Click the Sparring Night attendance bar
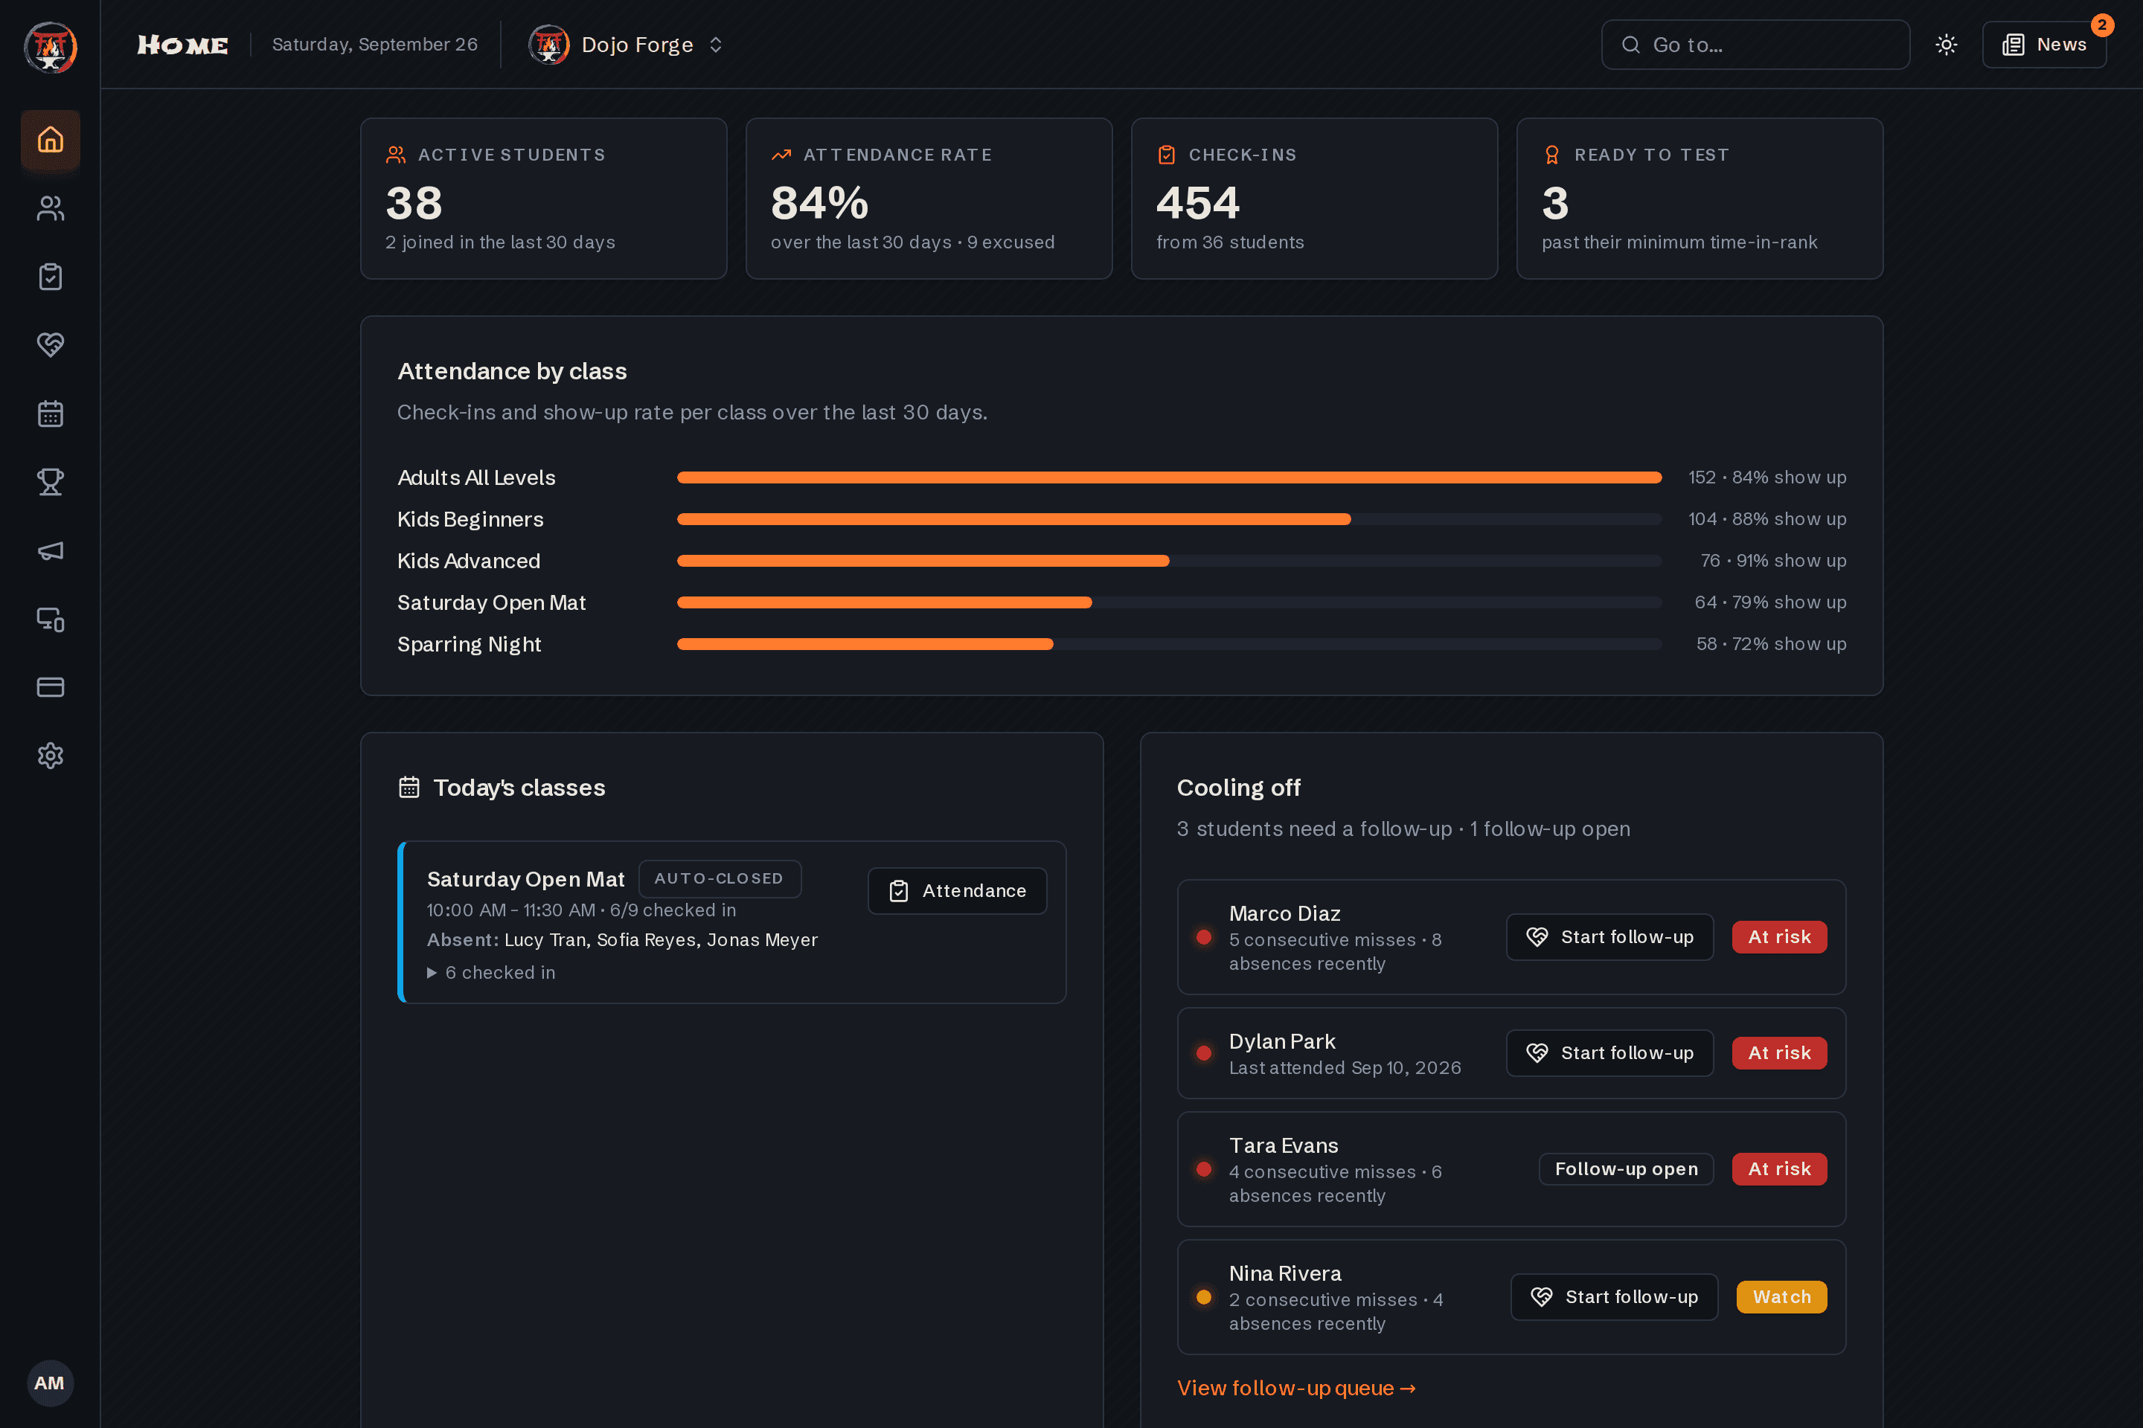 click(x=1169, y=644)
